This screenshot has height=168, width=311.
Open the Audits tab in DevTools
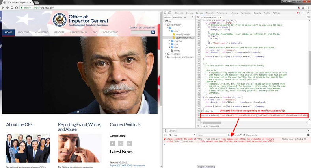[267, 13]
